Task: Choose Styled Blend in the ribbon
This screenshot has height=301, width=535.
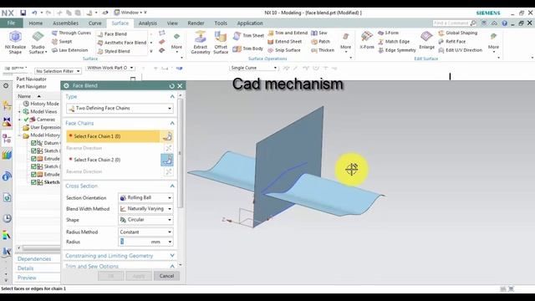Action: point(114,51)
